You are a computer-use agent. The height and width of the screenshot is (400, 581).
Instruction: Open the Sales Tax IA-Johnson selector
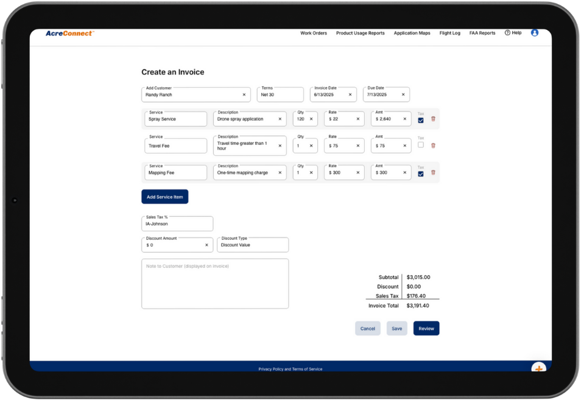177,223
